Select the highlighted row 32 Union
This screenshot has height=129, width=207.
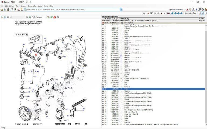coord(154,89)
